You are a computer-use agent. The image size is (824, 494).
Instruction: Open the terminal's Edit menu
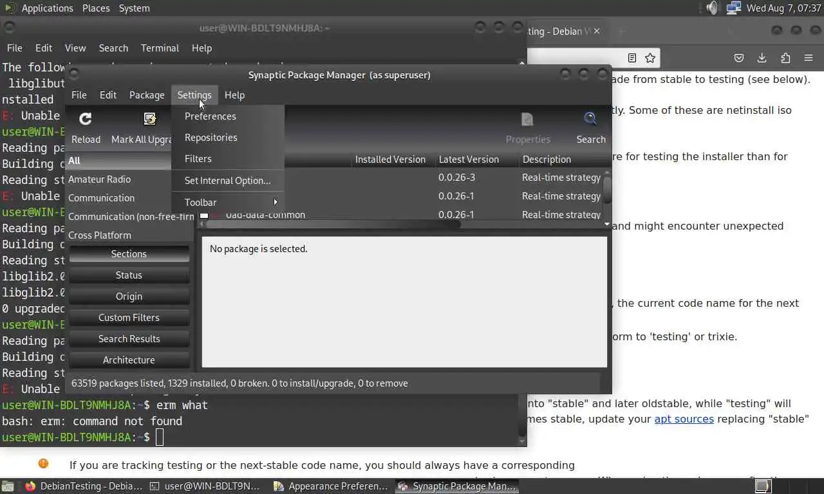(x=44, y=48)
